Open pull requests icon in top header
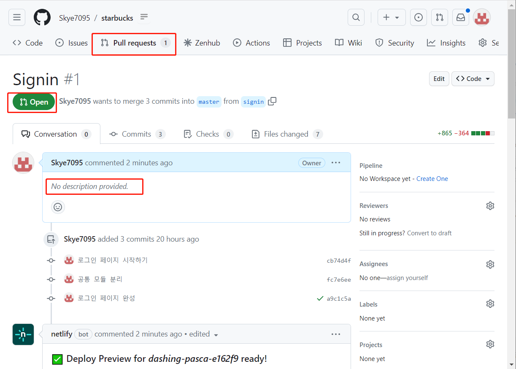This screenshot has width=516, height=369. 440,17
